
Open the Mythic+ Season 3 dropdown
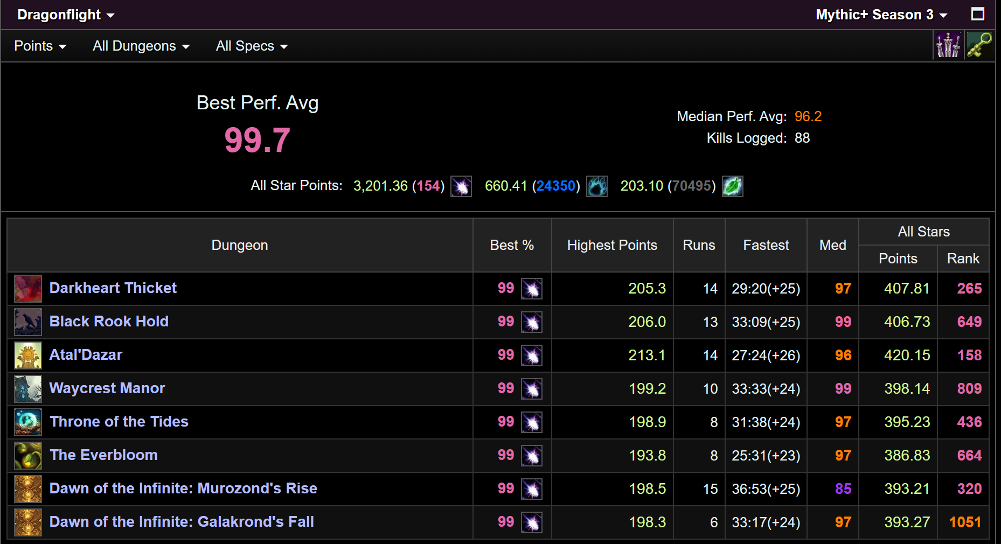(x=881, y=15)
